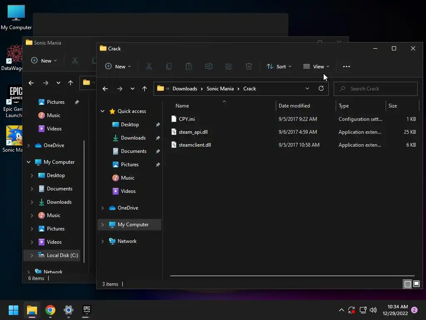The image size is (426, 320).
Task: Go forward in the Crack window
Action: pyautogui.click(x=119, y=89)
